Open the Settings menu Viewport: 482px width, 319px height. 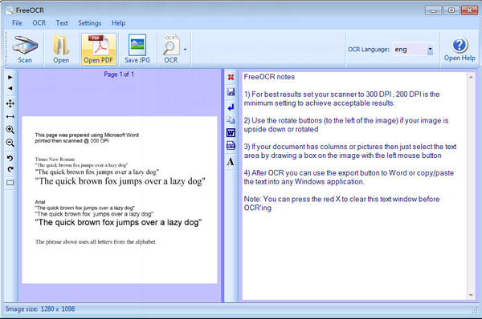pyautogui.click(x=89, y=23)
